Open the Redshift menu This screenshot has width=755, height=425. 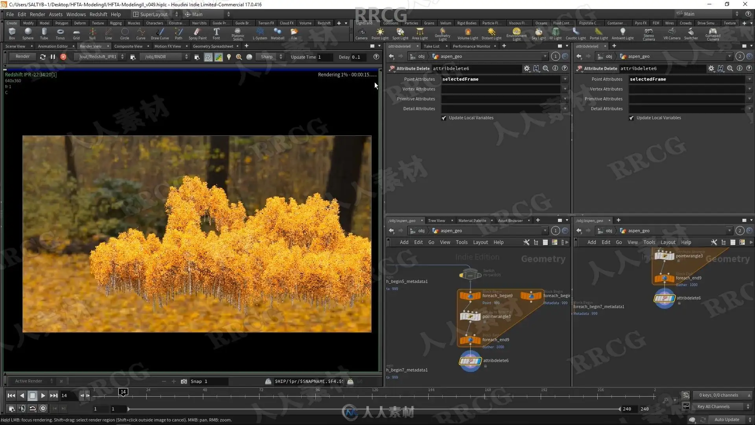tap(98, 14)
